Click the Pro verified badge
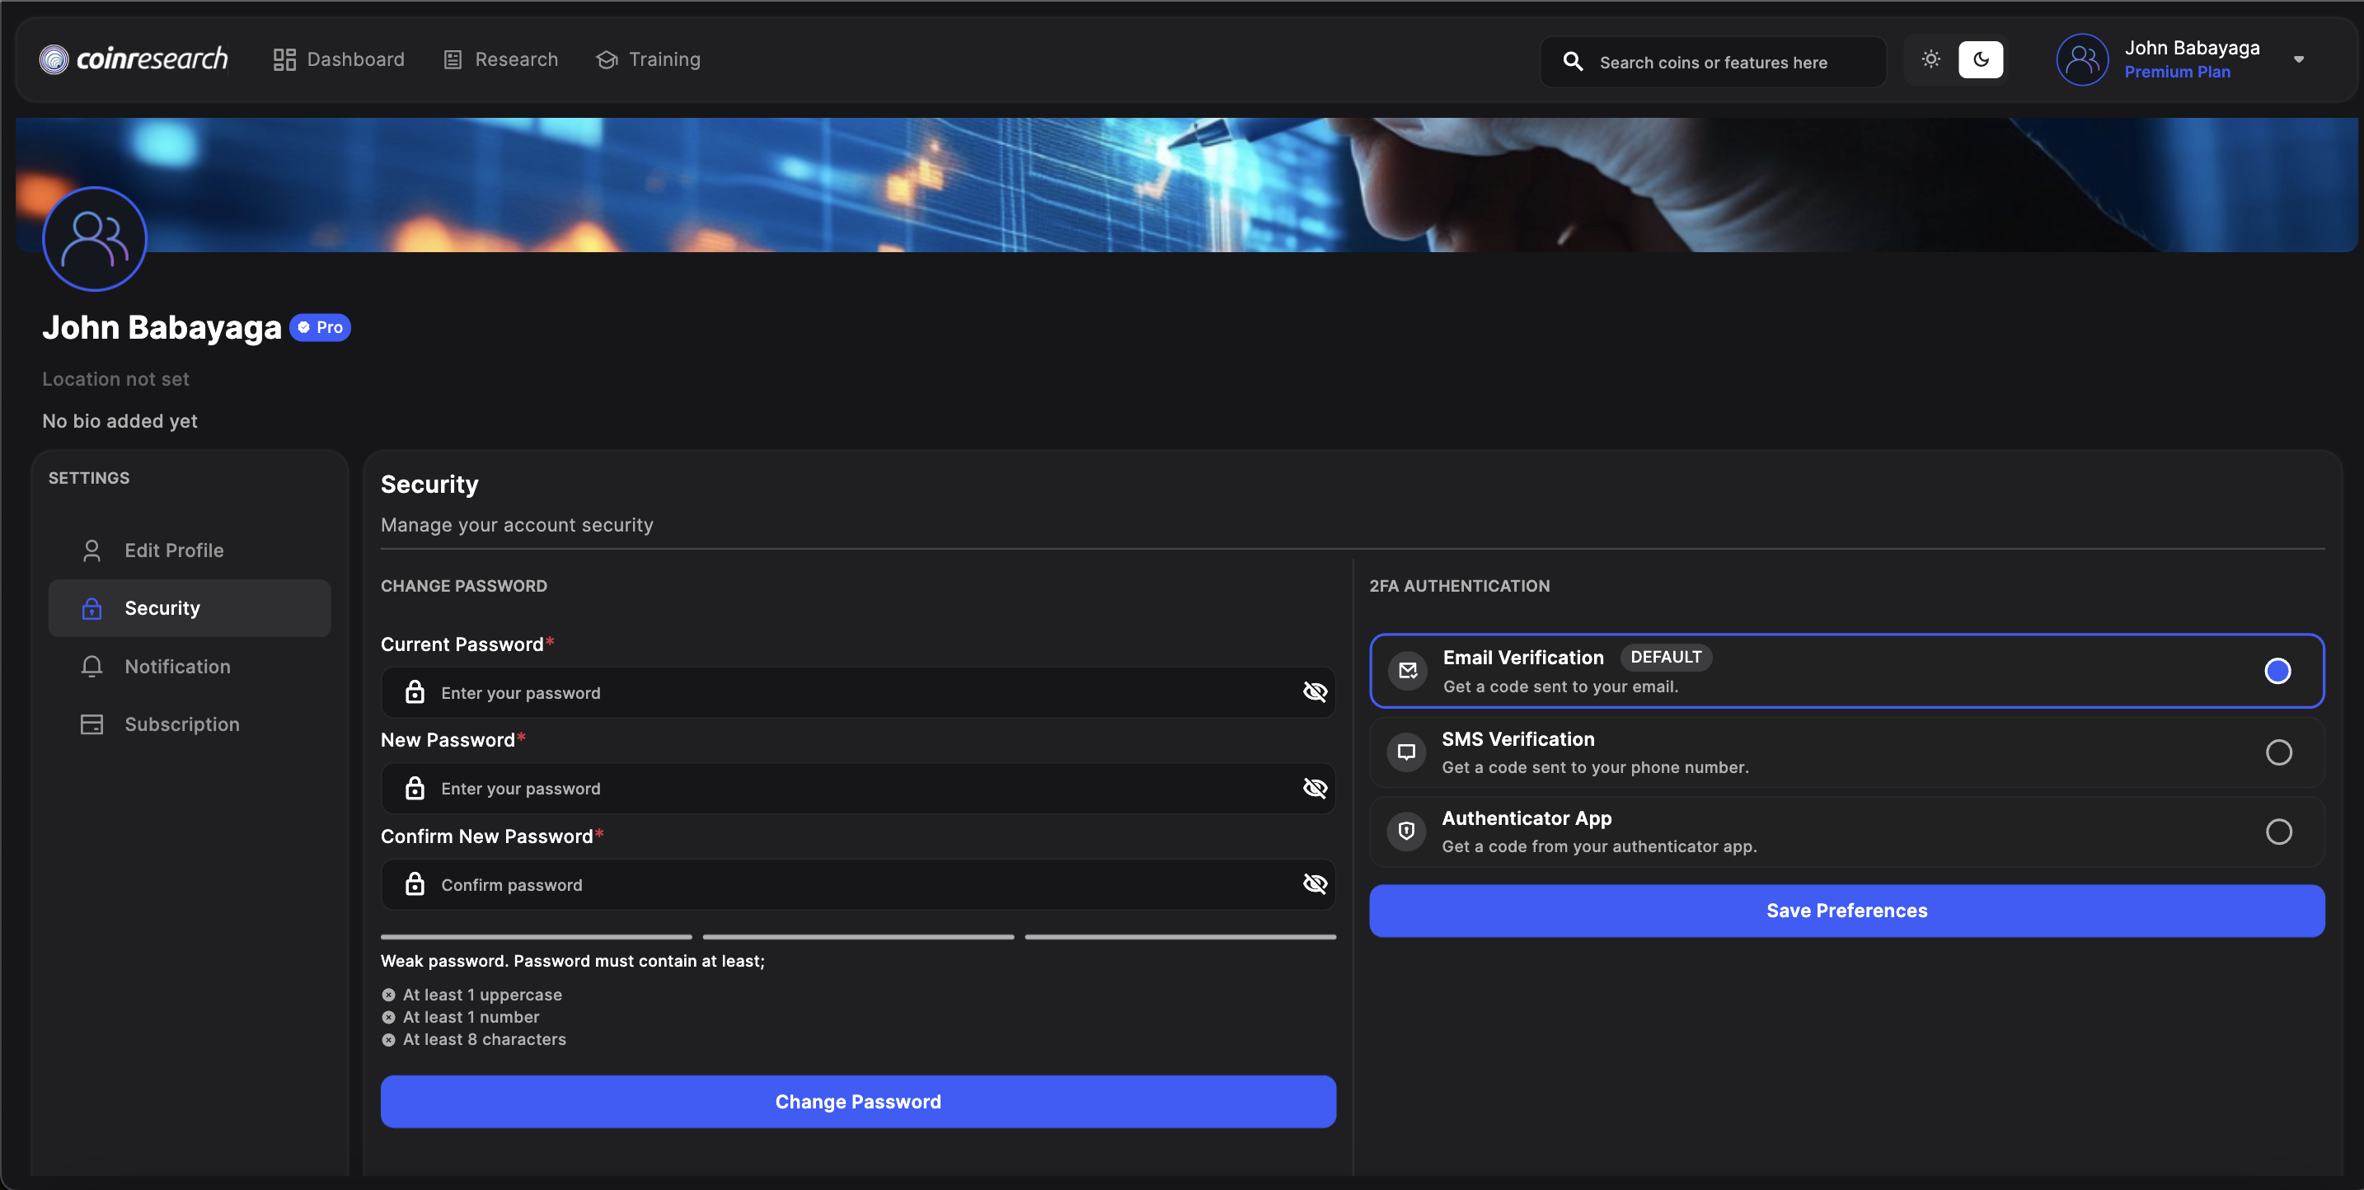The height and width of the screenshot is (1190, 2364). (x=321, y=327)
